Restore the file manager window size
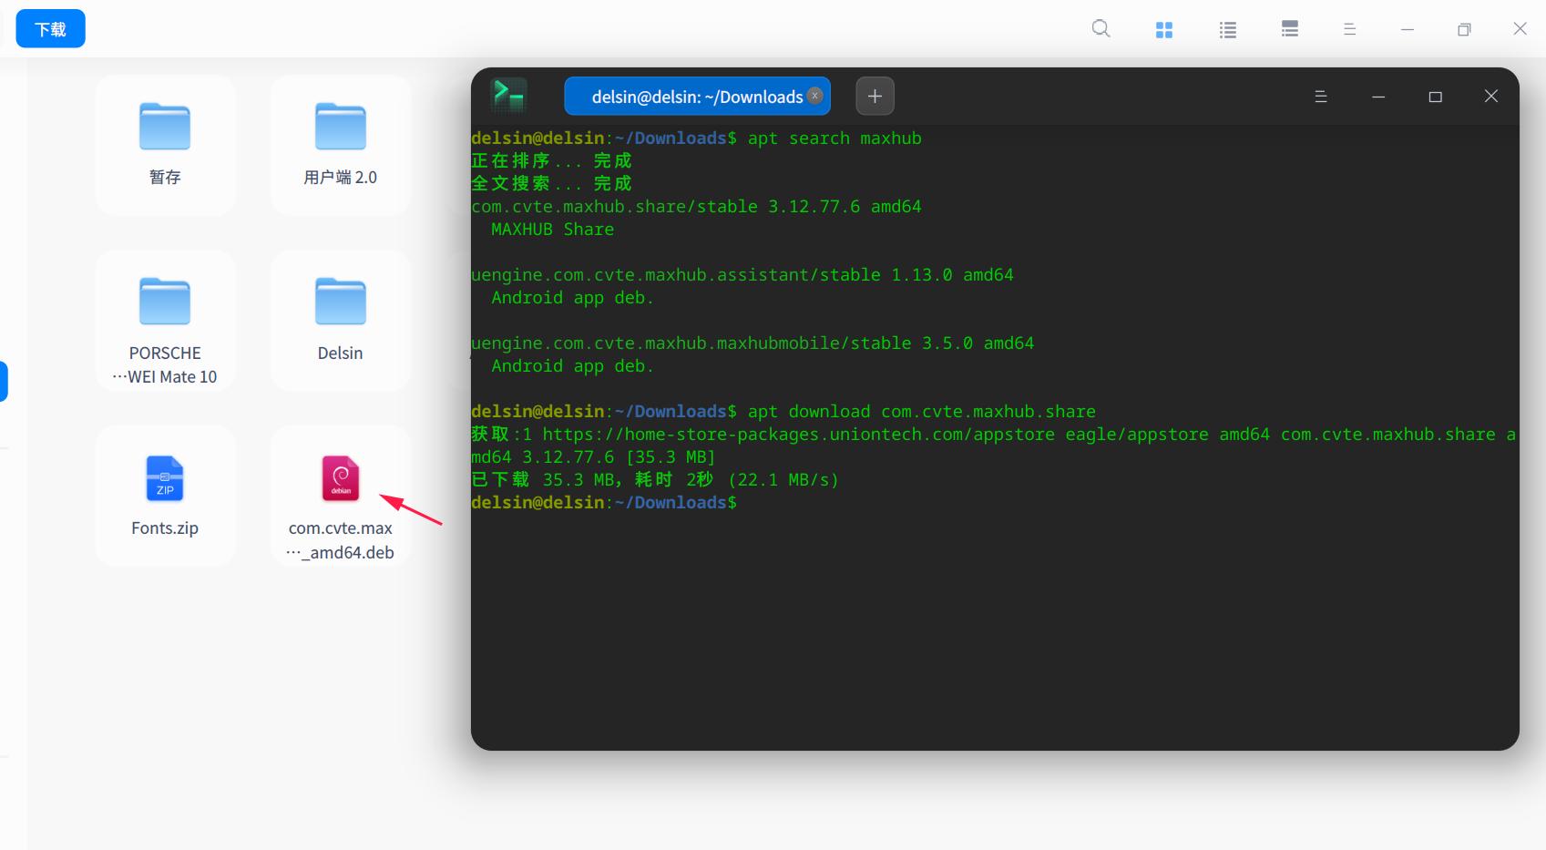 (x=1464, y=29)
